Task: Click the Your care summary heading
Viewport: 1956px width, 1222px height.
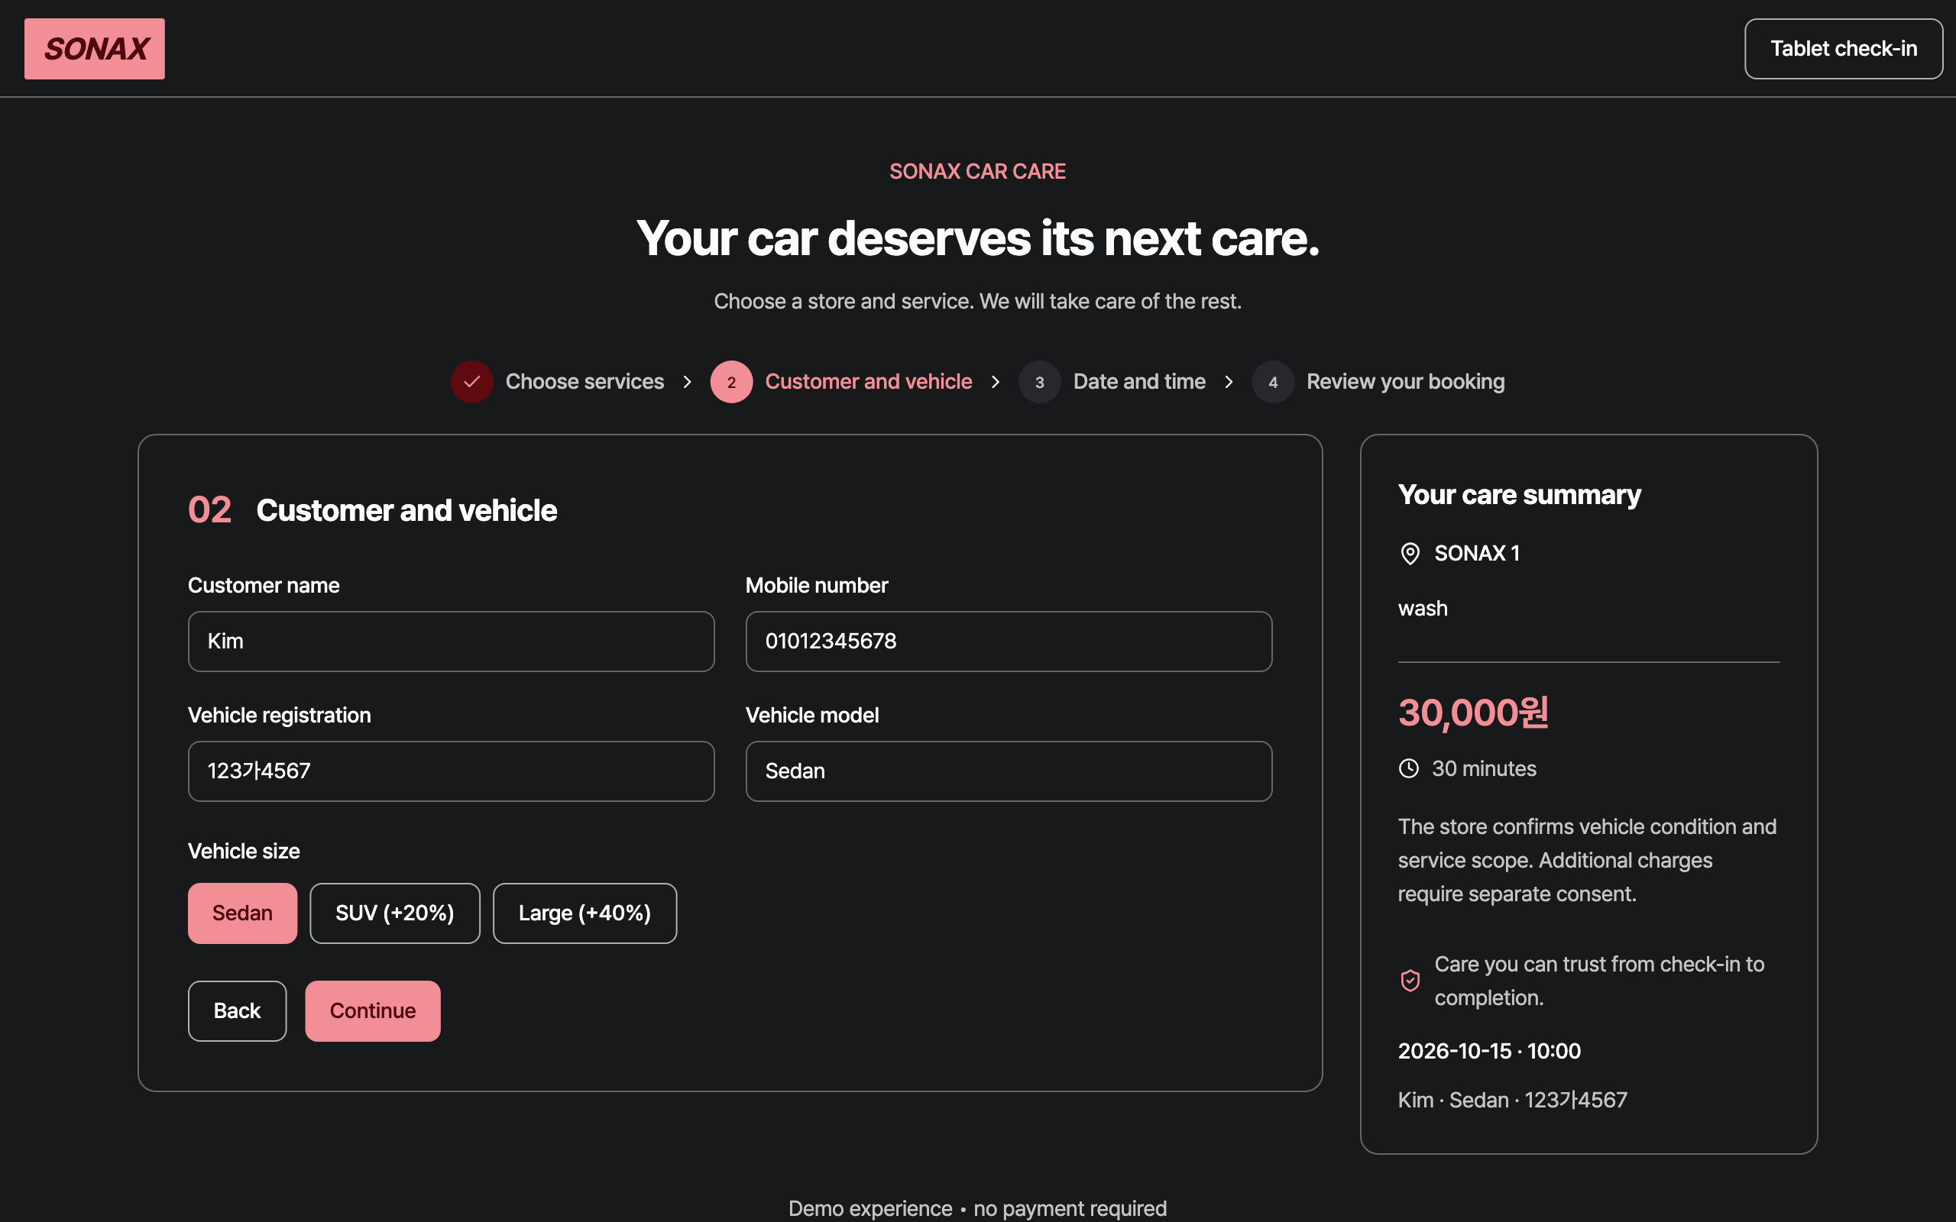Action: coord(1520,495)
